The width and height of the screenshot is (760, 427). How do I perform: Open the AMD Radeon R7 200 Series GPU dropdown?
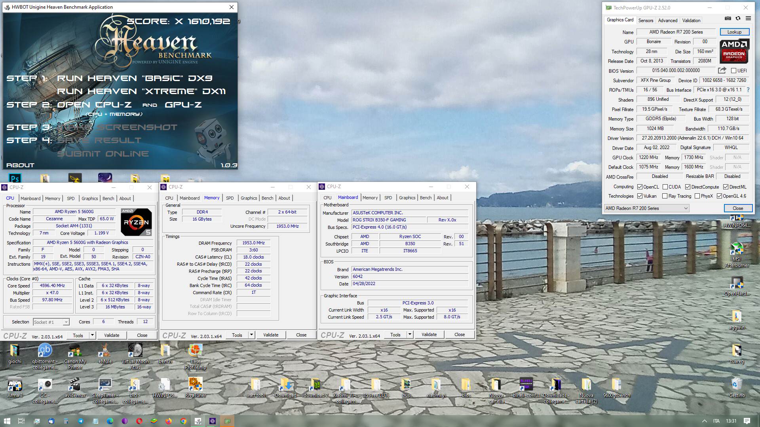coord(646,208)
